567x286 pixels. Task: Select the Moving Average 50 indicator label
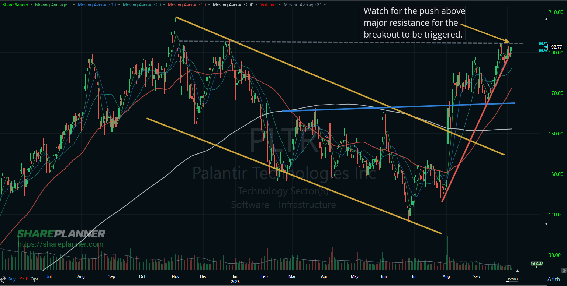pos(186,5)
